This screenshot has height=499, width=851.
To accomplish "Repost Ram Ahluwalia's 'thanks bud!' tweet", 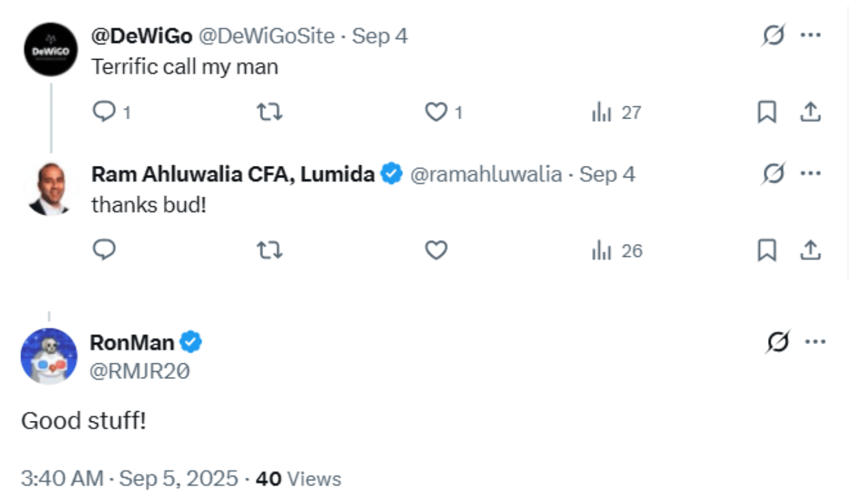I will pos(269,251).
